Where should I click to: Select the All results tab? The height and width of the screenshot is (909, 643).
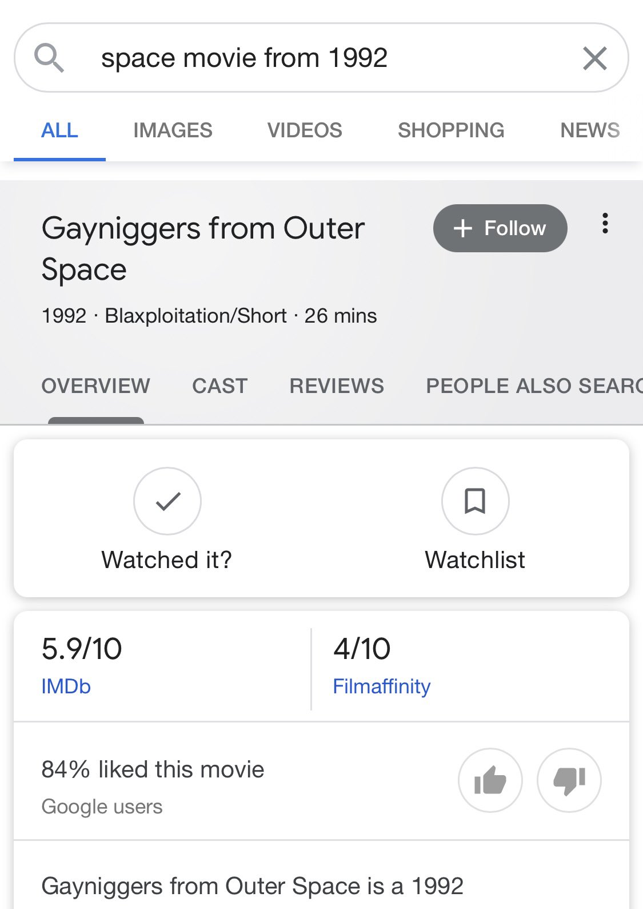pyautogui.click(x=59, y=130)
